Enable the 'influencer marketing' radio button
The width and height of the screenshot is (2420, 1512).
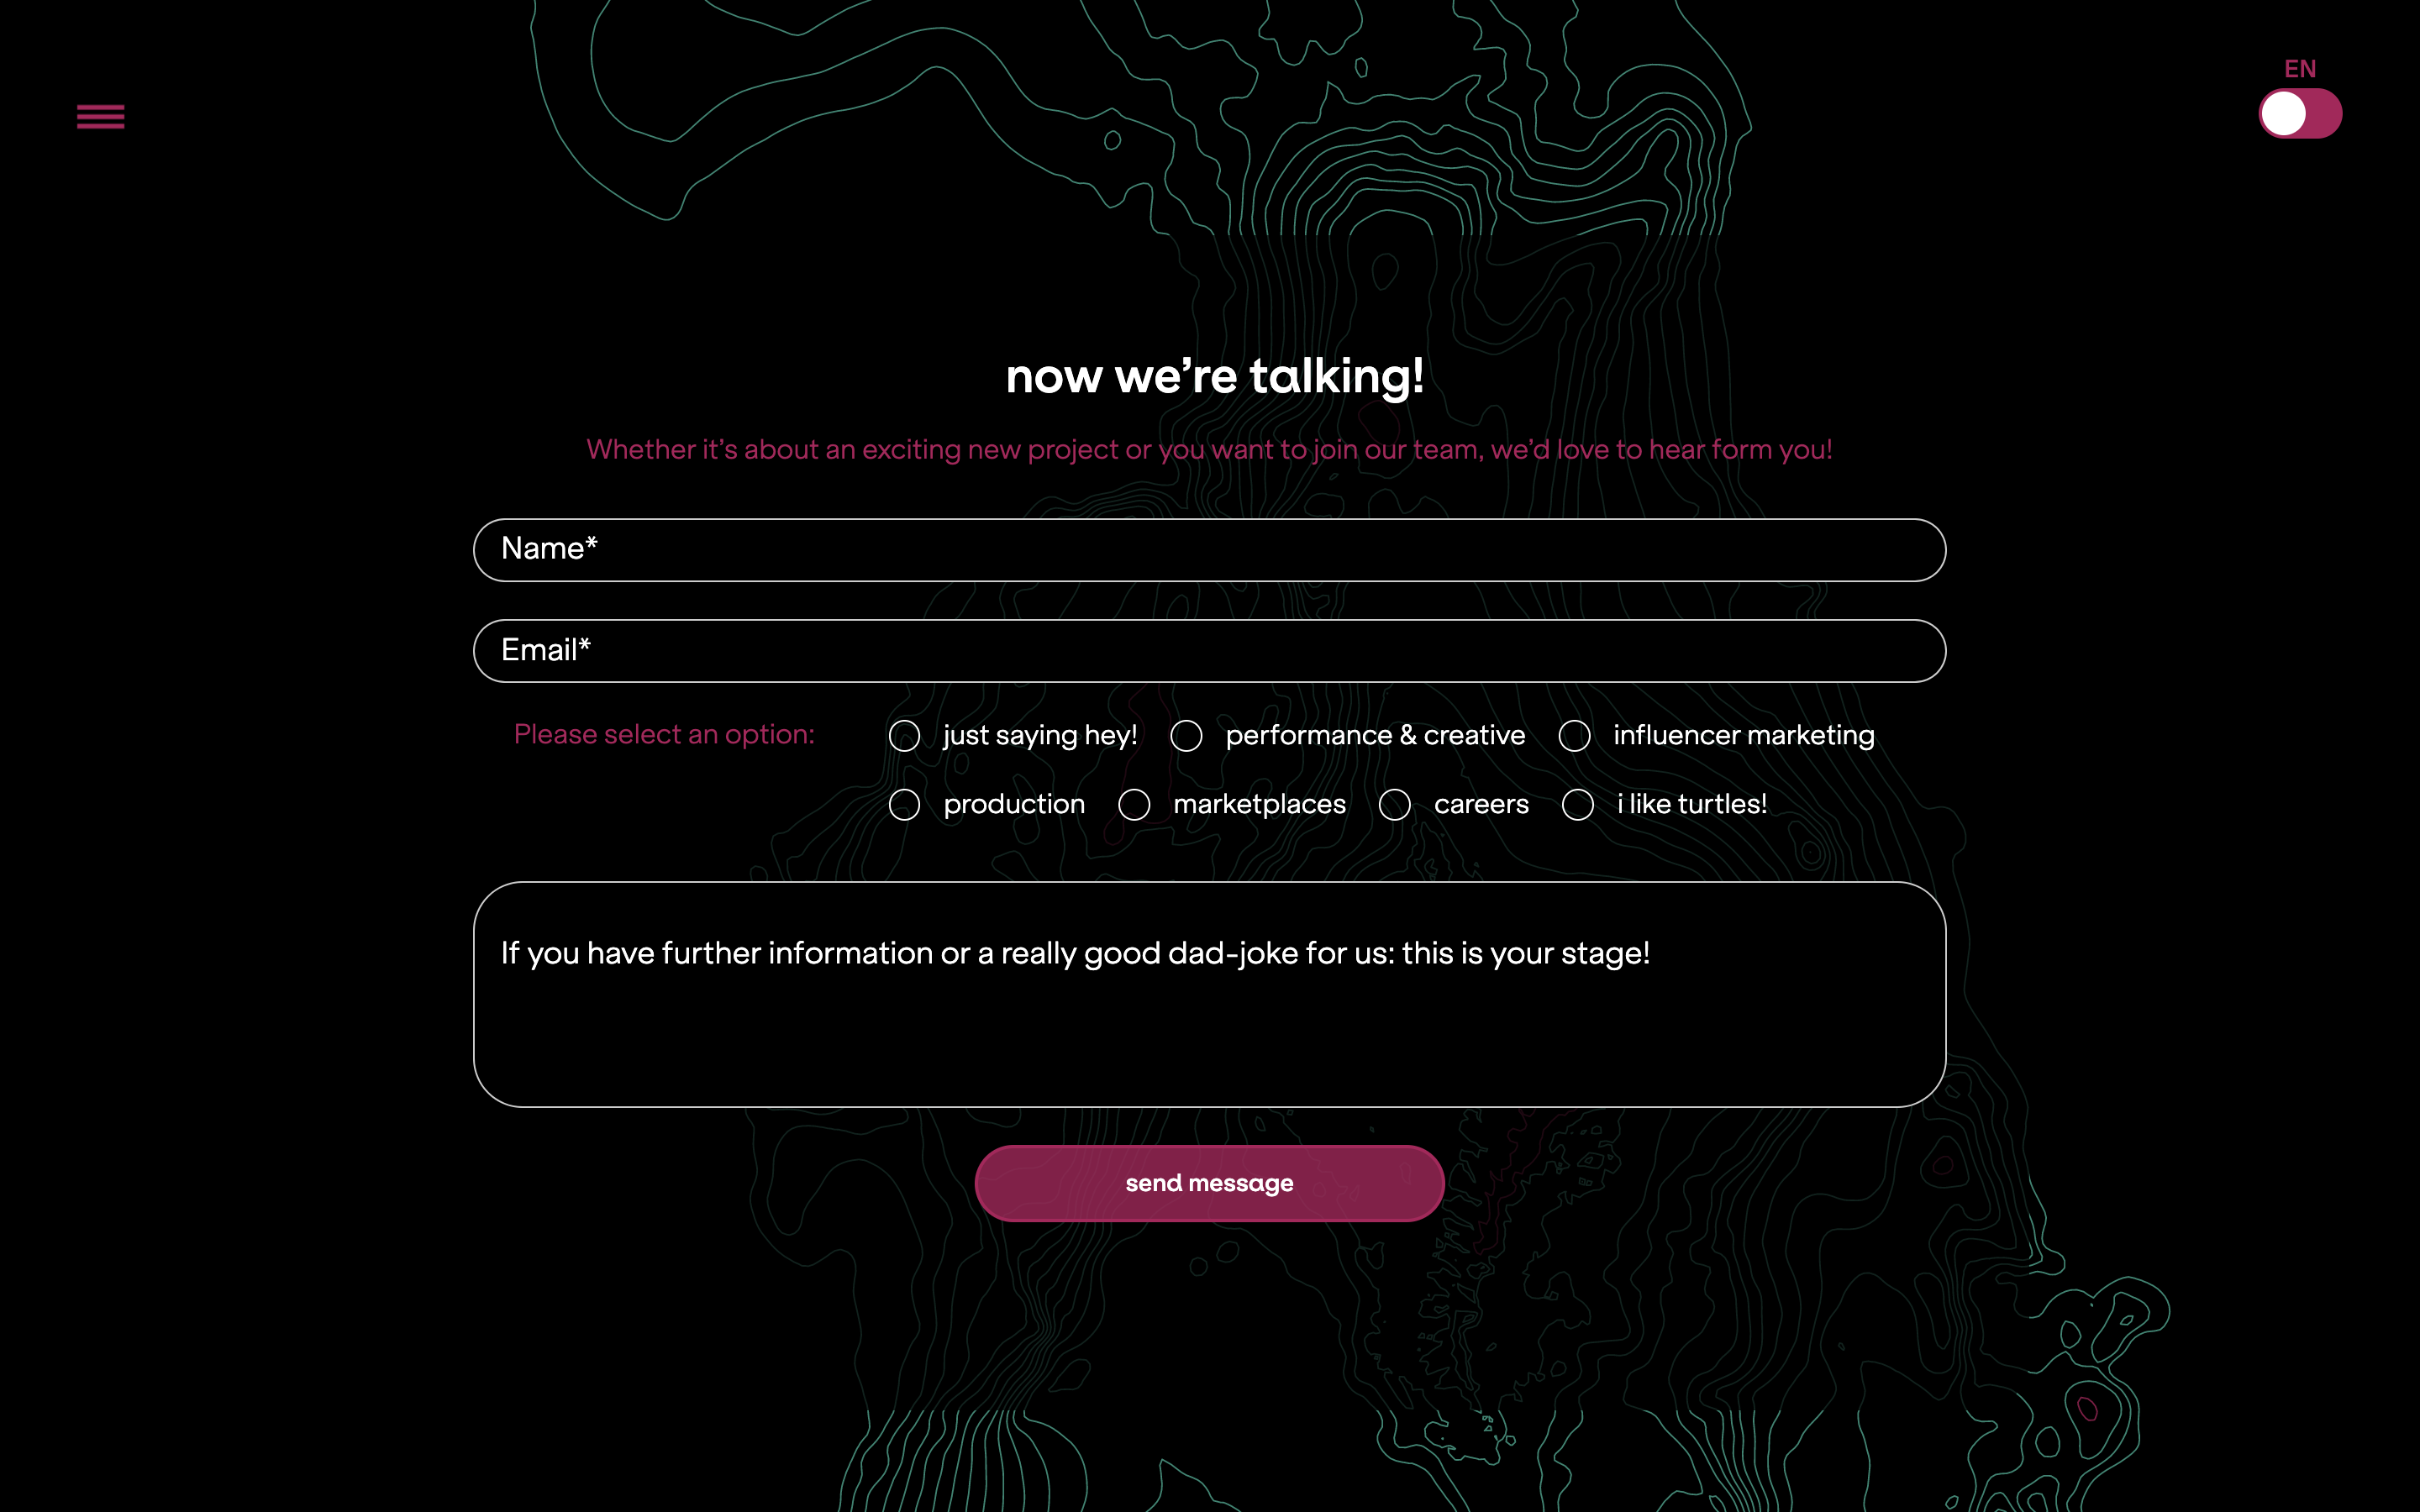(x=1573, y=735)
